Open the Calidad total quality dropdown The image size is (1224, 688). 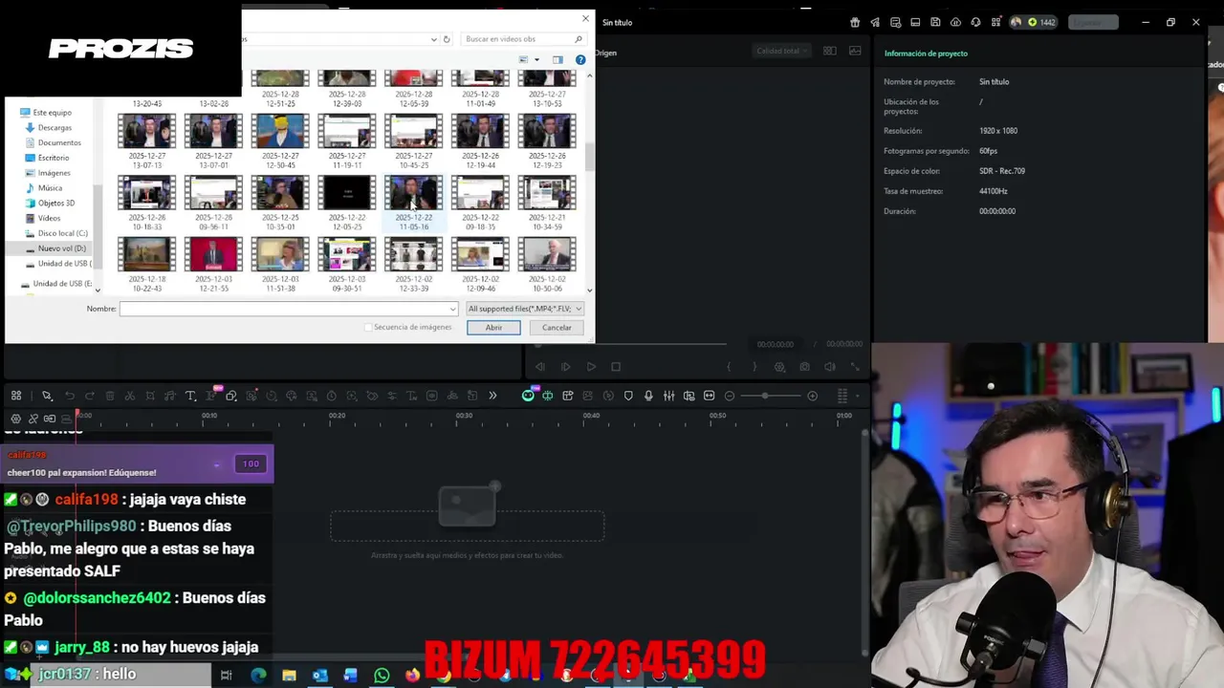(x=781, y=51)
